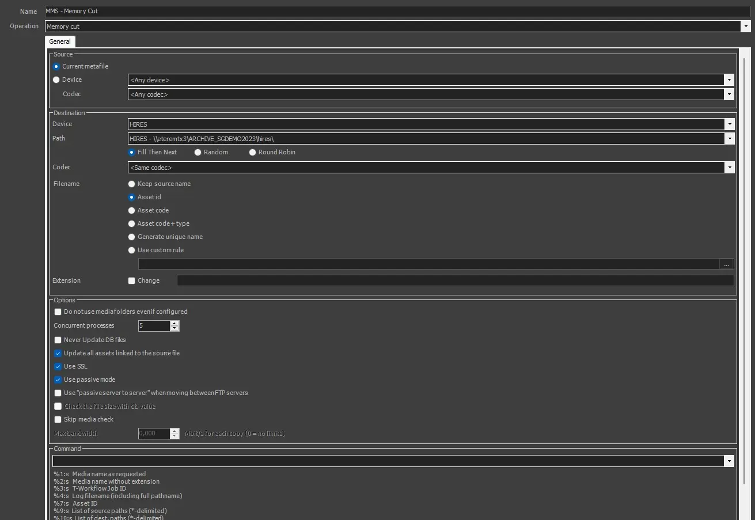Select Generate unique name filename option
Image resolution: width=755 pixels, height=520 pixels.
pyautogui.click(x=132, y=237)
